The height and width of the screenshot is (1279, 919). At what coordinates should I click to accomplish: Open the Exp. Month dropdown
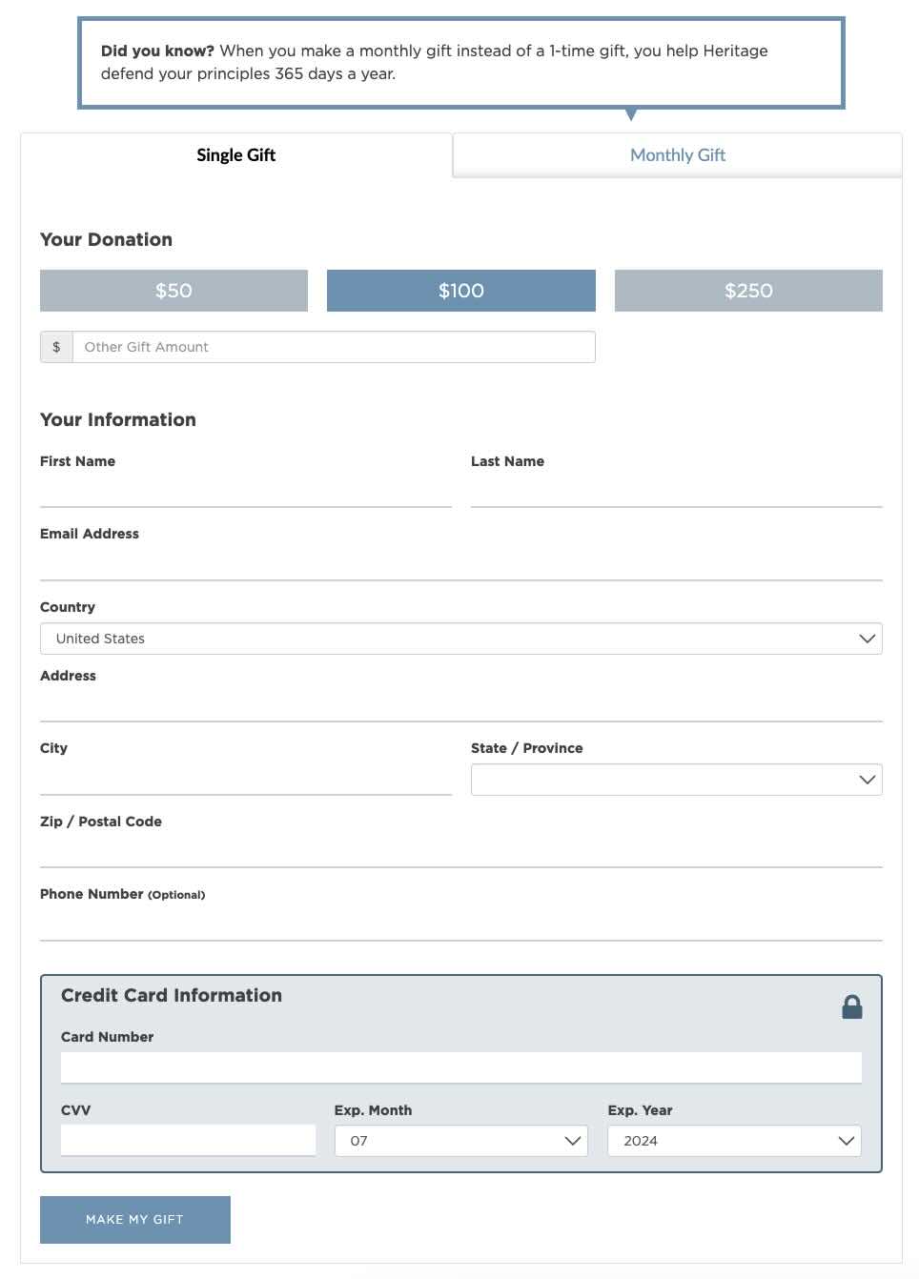pos(461,1141)
